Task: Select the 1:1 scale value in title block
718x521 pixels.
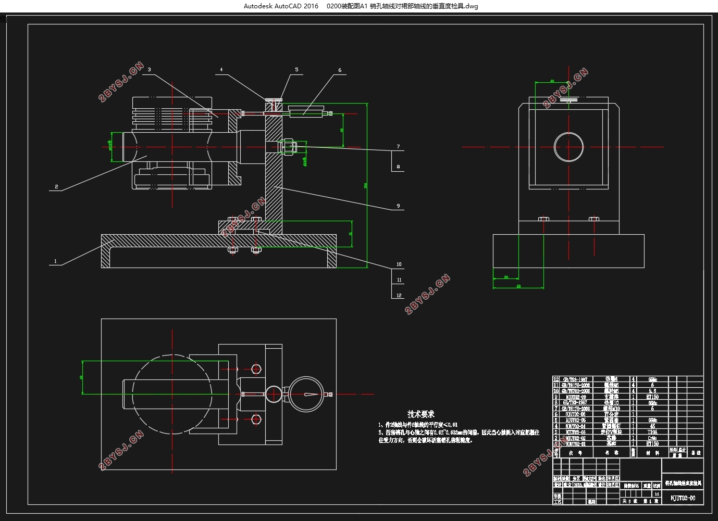Action: pos(657,494)
